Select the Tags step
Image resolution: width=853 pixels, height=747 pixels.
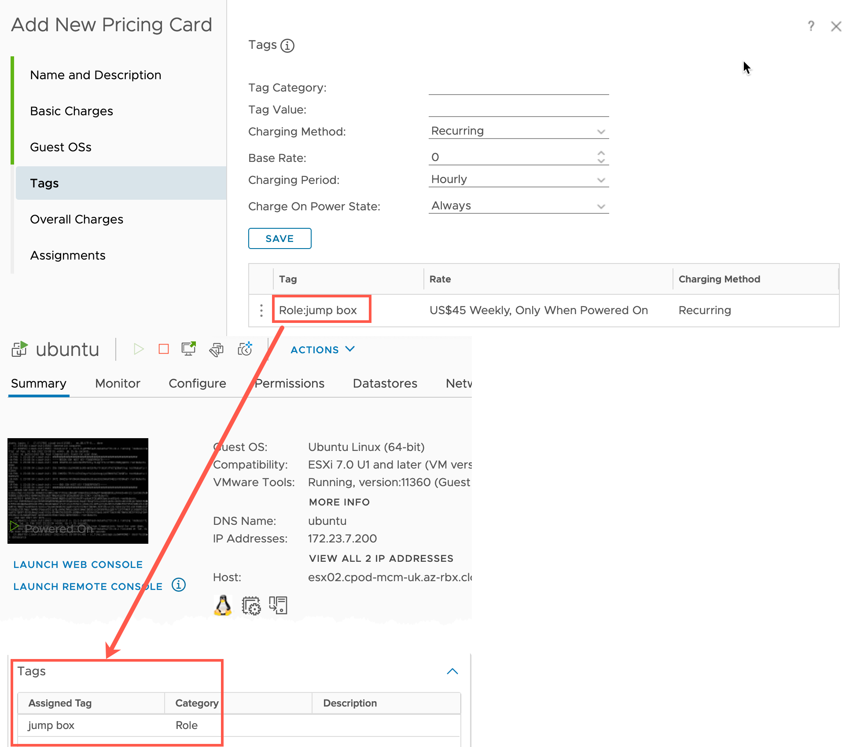click(x=121, y=183)
